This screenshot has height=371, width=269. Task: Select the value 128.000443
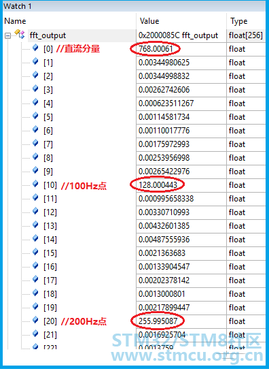pos(158,185)
